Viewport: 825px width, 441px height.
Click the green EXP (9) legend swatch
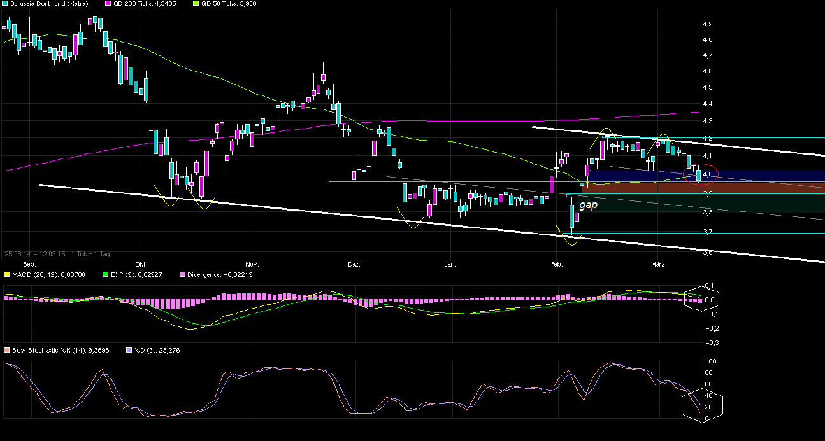point(106,275)
